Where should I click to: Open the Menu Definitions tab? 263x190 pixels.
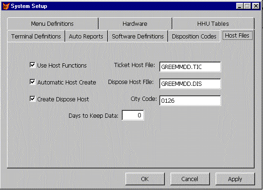coord(53,23)
